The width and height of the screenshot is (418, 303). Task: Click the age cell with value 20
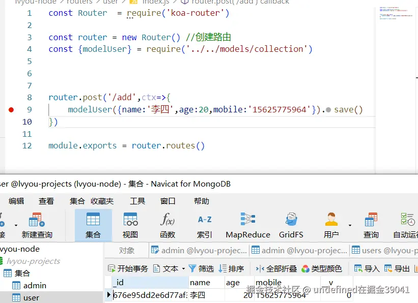pyautogui.click(x=239, y=295)
